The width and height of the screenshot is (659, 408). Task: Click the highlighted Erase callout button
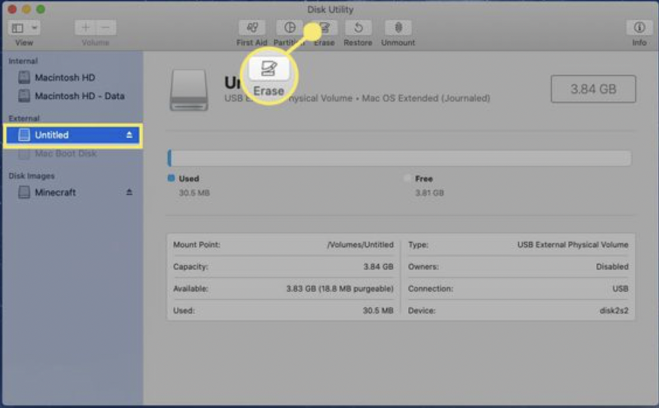[268, 74]
